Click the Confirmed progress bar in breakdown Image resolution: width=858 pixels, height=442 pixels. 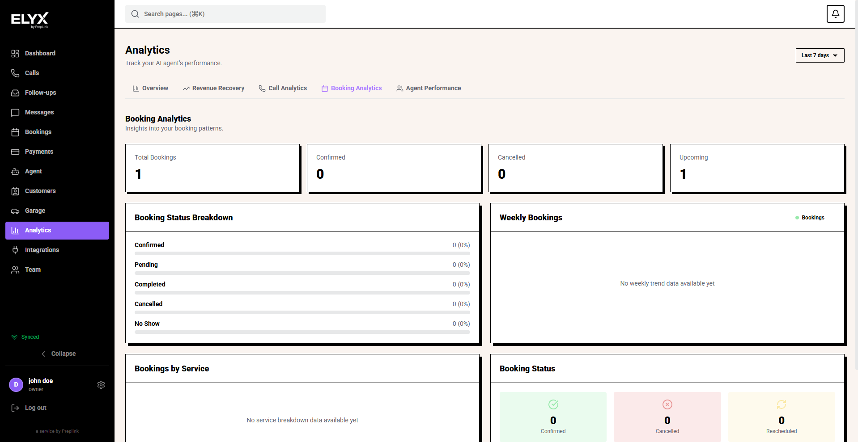click(x=302, y=253)
